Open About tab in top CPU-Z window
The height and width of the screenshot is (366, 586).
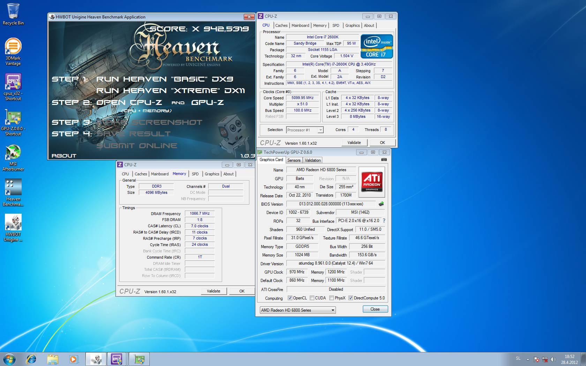[369, 25]
